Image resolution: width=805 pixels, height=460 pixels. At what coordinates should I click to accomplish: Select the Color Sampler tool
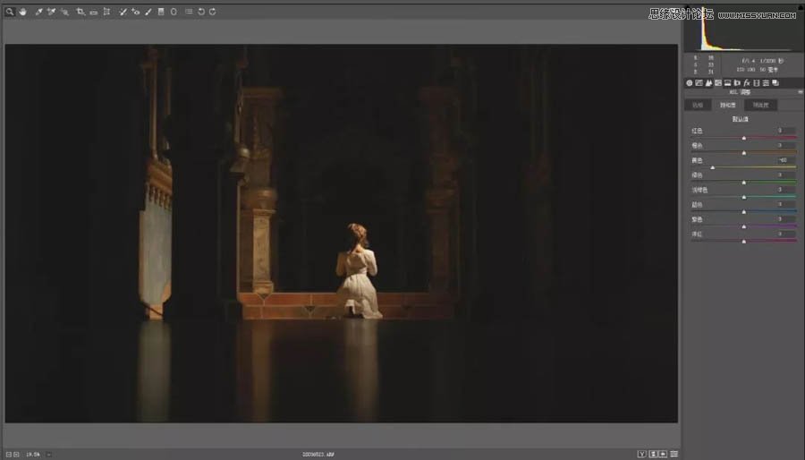tap(52, 12)
